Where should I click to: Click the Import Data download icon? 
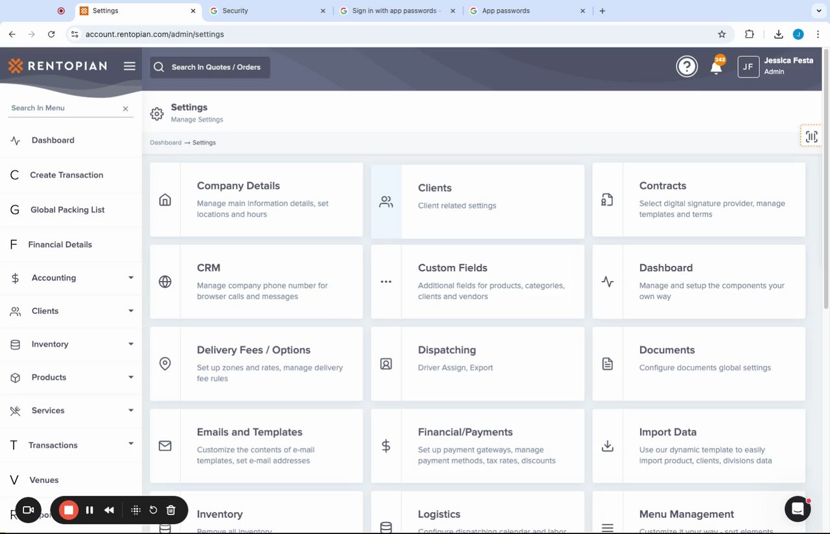608,446
